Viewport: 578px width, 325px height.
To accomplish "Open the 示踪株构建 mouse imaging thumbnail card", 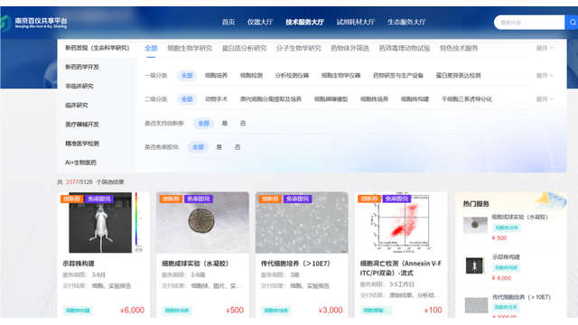I will 104,223.
